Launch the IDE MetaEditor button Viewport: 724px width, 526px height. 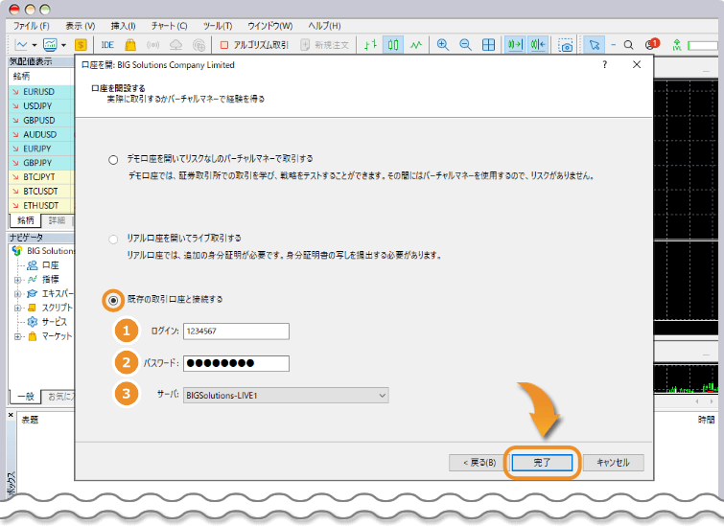(107, 45)
